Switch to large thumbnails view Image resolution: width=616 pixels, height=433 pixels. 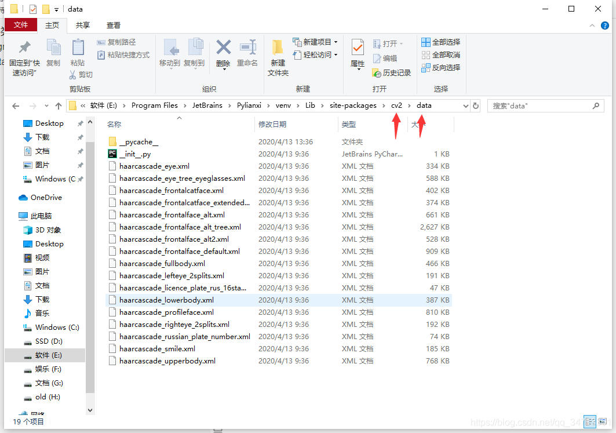click(602, 421)
